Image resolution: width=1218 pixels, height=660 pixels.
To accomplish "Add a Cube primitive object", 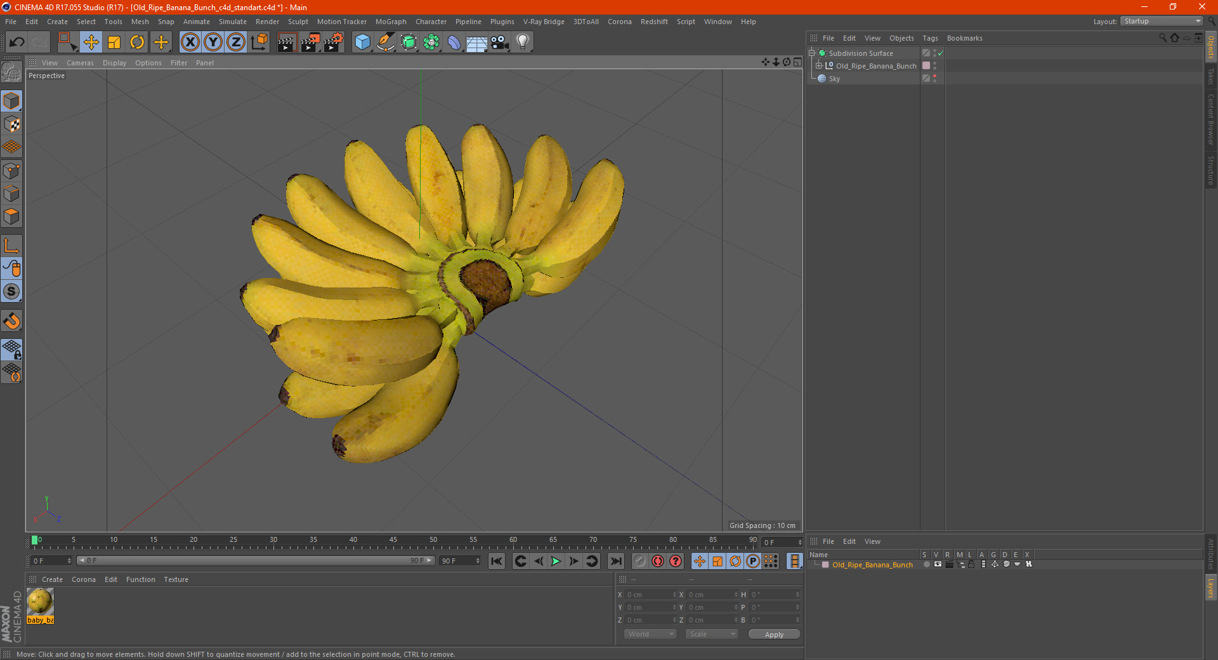I will point(362,43).
